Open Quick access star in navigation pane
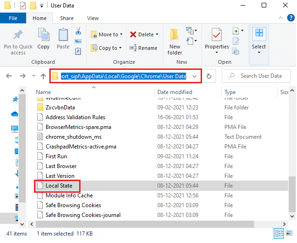 pos(15,99)
